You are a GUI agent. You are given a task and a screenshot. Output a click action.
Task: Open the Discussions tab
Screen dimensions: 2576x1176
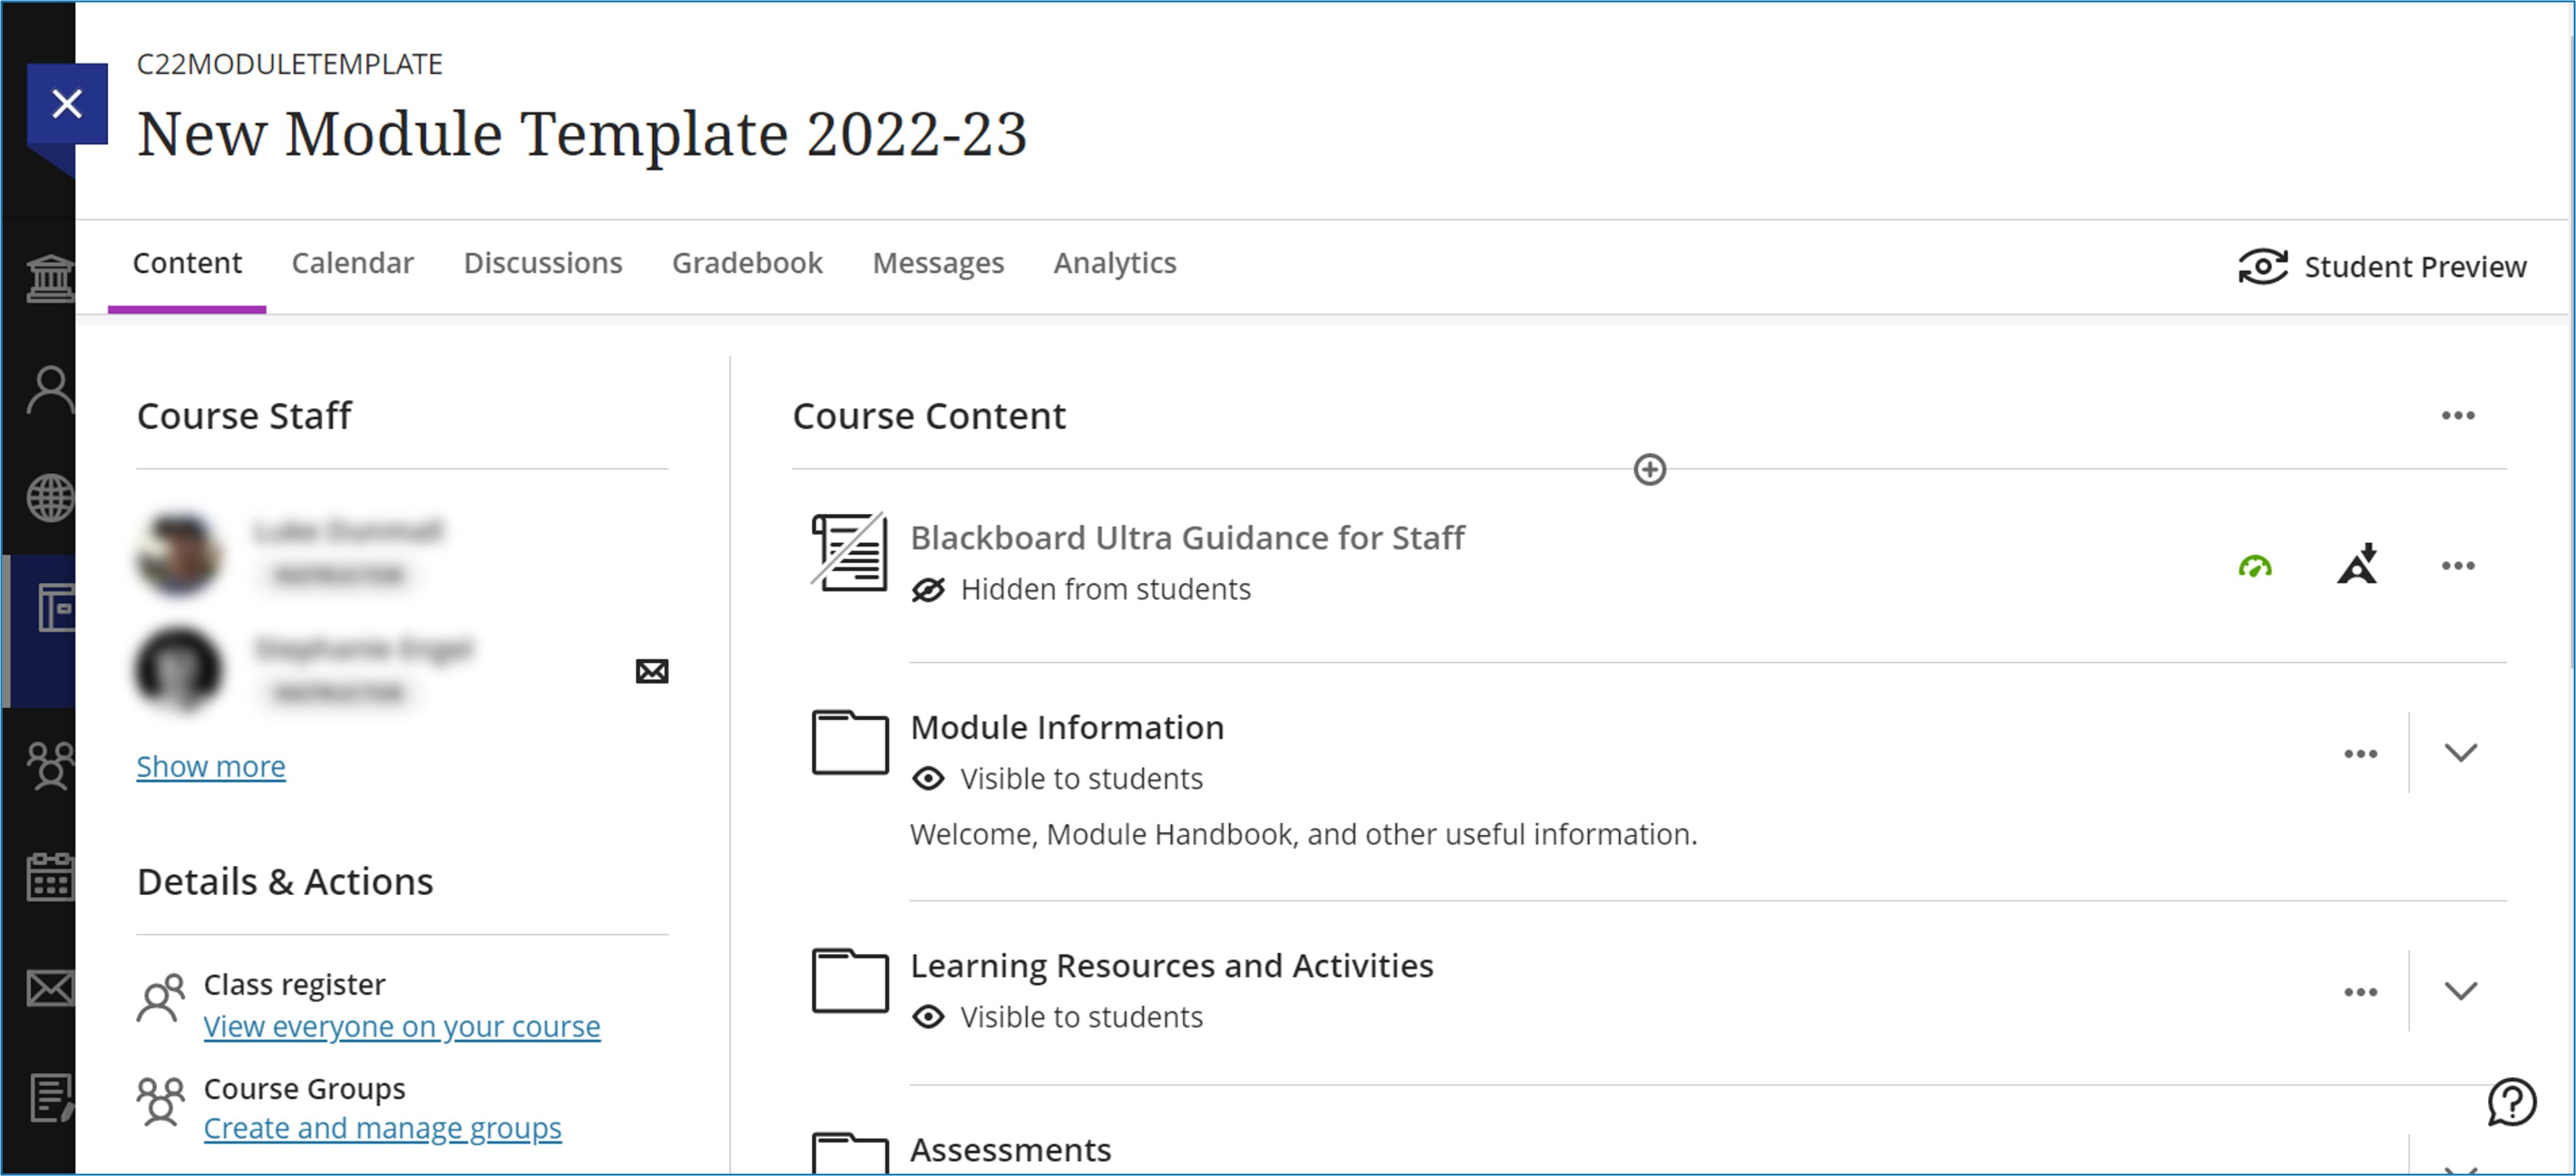pos(542,263)
